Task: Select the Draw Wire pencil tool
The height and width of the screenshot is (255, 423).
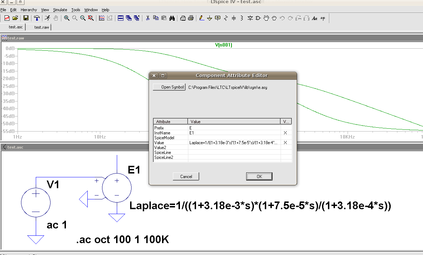Action: 201,18
